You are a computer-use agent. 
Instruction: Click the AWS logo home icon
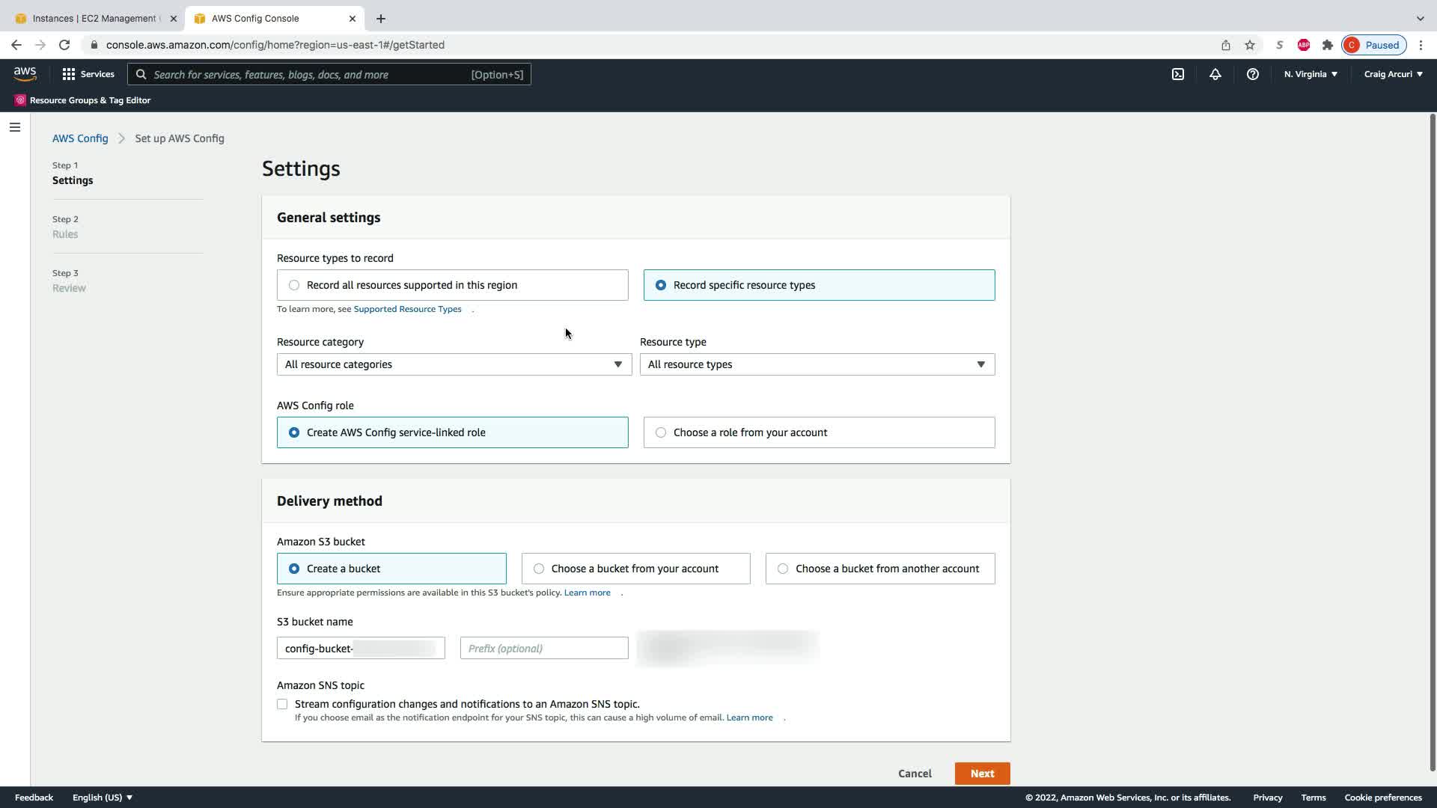point(25,73)
